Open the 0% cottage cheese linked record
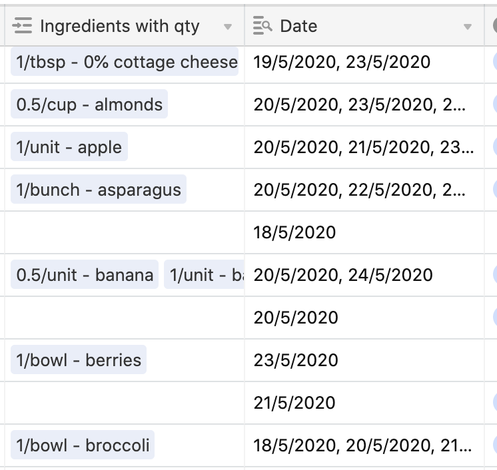Screen dimensions: 497x470 (x=125, y=62)
